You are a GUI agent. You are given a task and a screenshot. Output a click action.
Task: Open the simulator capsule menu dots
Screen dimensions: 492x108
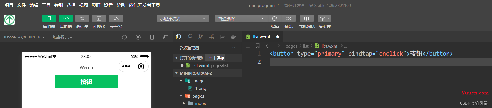[126, 66]
